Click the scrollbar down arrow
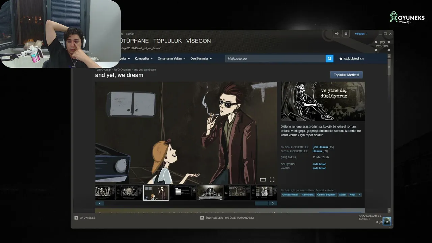 click(389, 210)
